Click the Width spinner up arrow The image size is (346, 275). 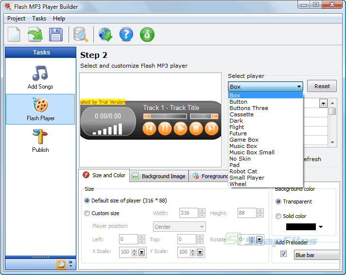tap(202, 210)
